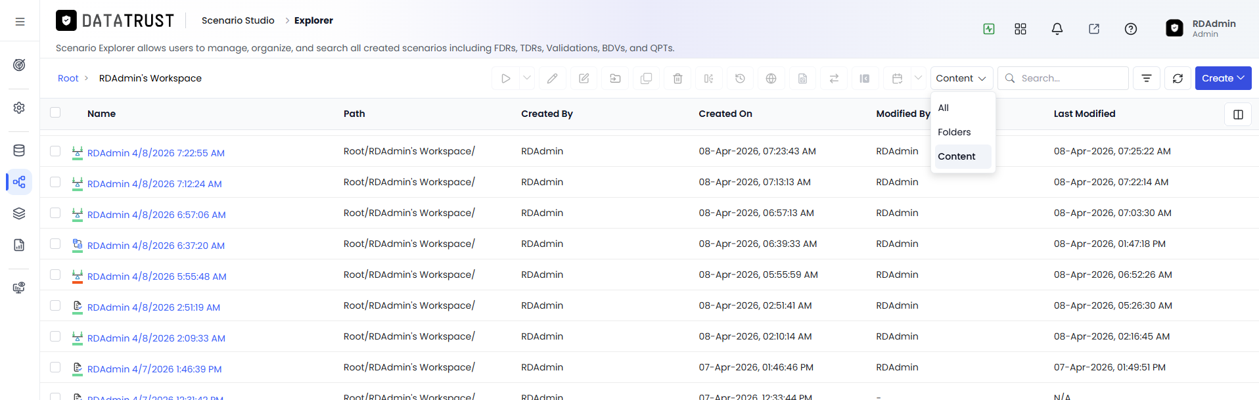Open the column chooser icon in table header

[x=1238, y=114]
